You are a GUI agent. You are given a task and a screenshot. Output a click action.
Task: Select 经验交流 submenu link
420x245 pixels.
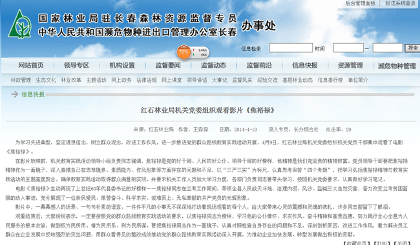pos(268,80)
